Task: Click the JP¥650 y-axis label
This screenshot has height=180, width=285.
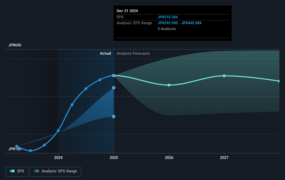Action: pos(15,45)
